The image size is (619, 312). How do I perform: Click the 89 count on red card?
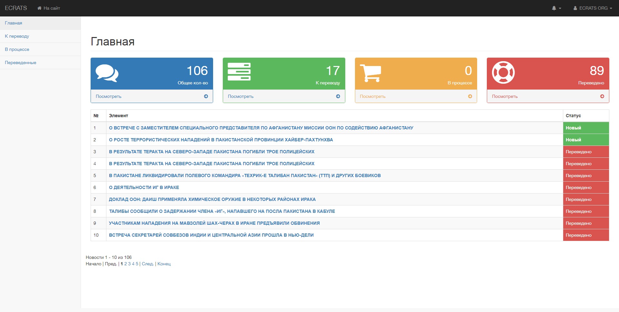(597, 71)
